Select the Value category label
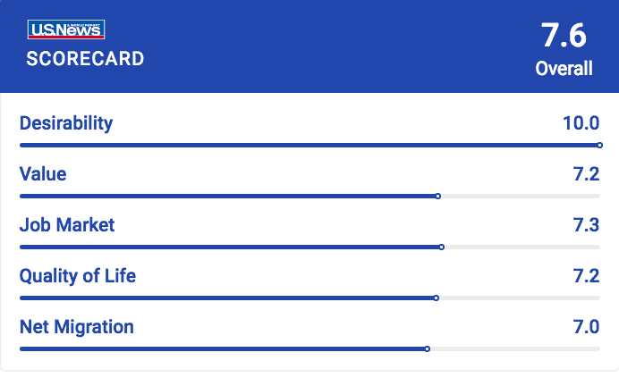The height and width of the screenshot is (386, 619). (x=43, y=174)
